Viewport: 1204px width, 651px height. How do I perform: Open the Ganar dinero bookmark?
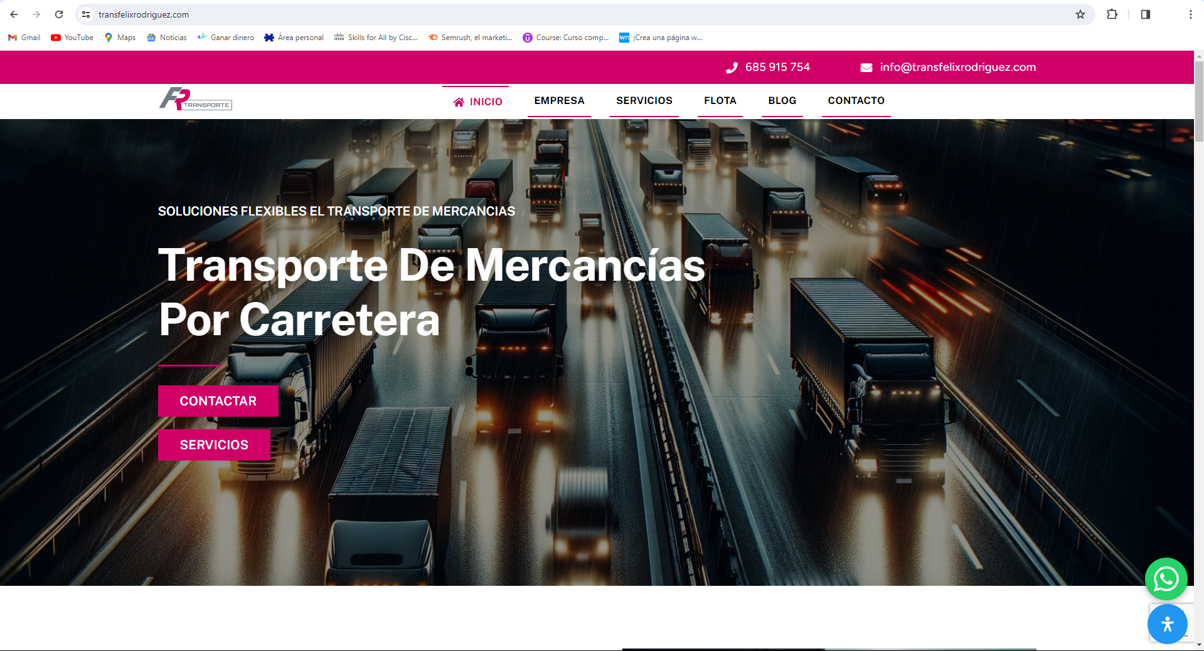pos(226,38)
